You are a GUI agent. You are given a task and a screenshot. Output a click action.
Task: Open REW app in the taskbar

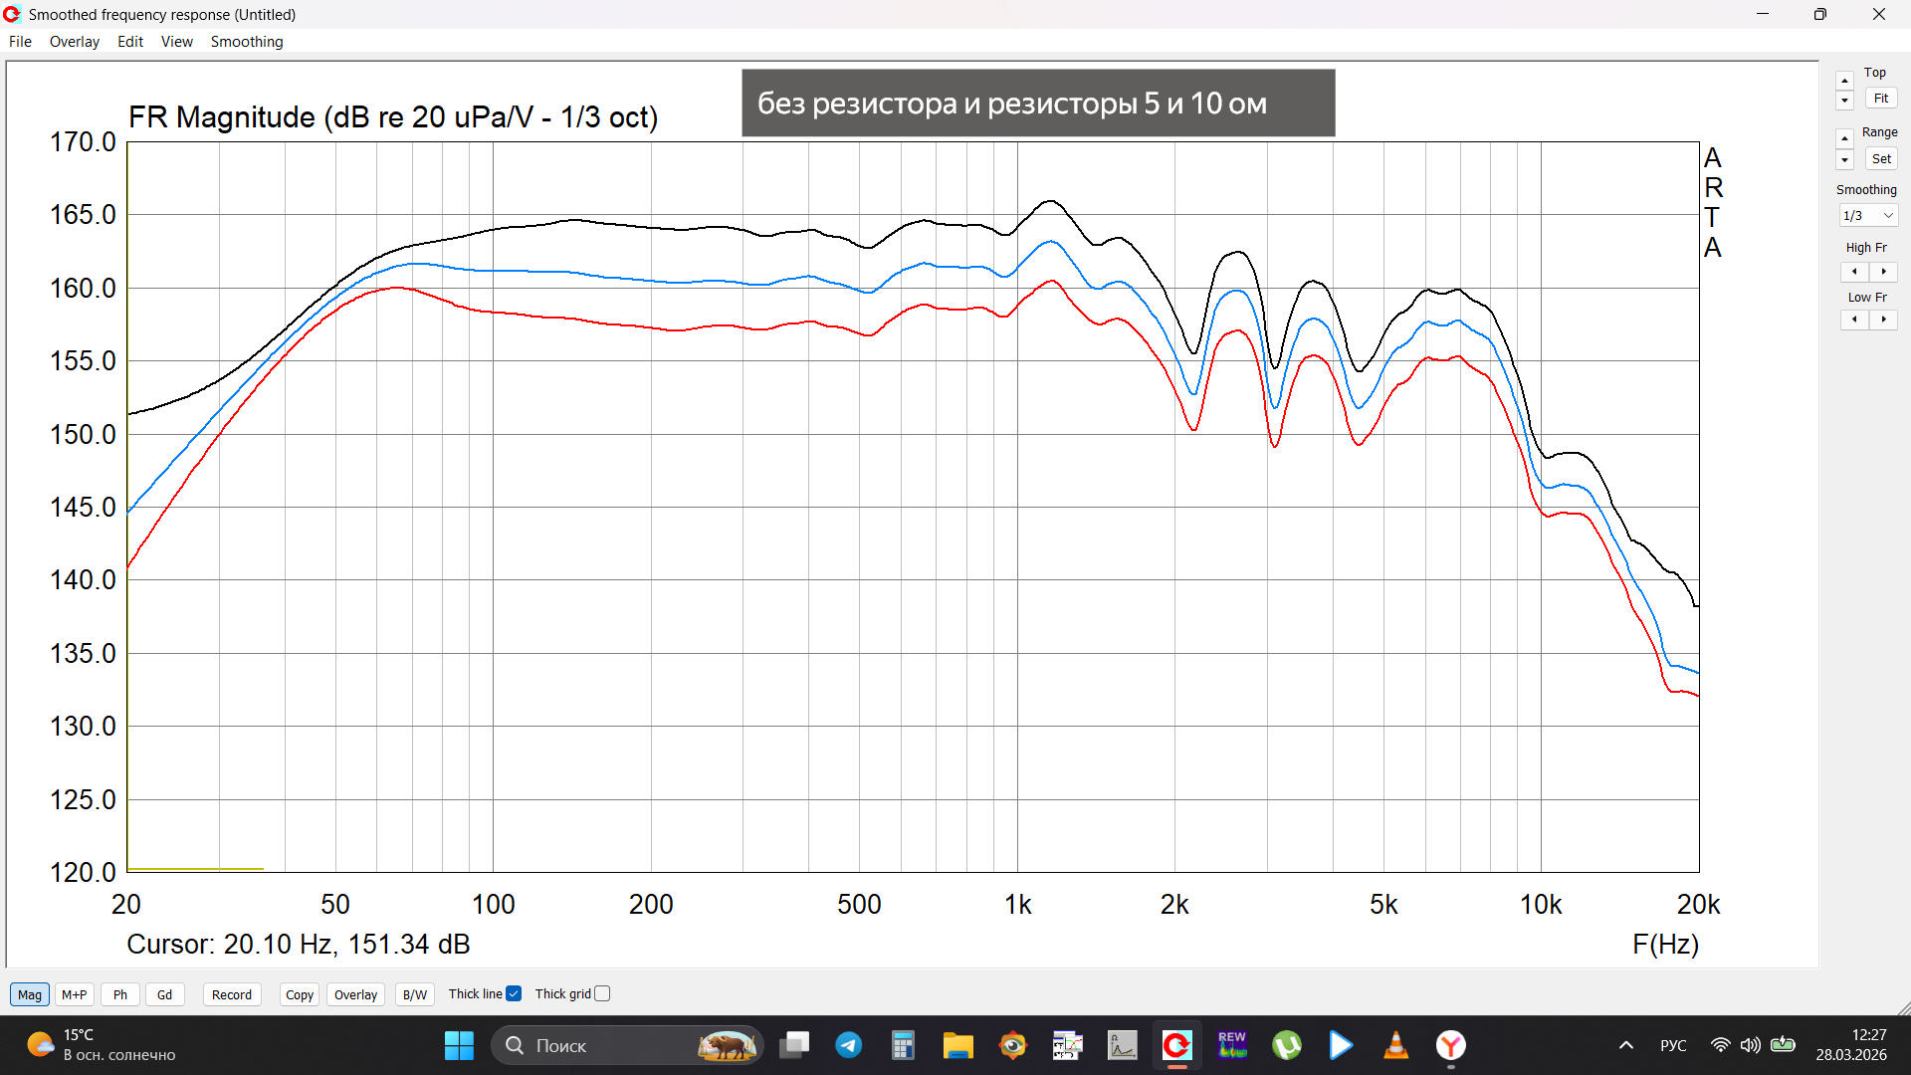coord(1231,1045)
